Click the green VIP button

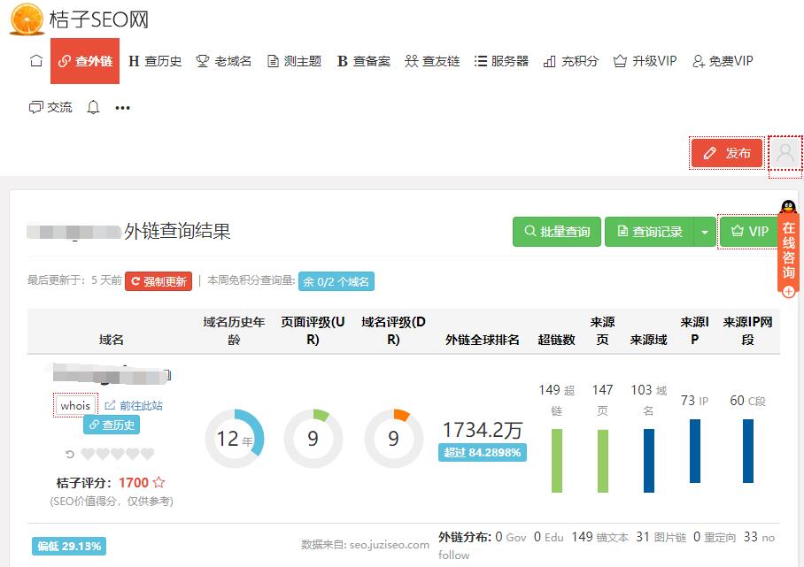click(x=749, y=232)
